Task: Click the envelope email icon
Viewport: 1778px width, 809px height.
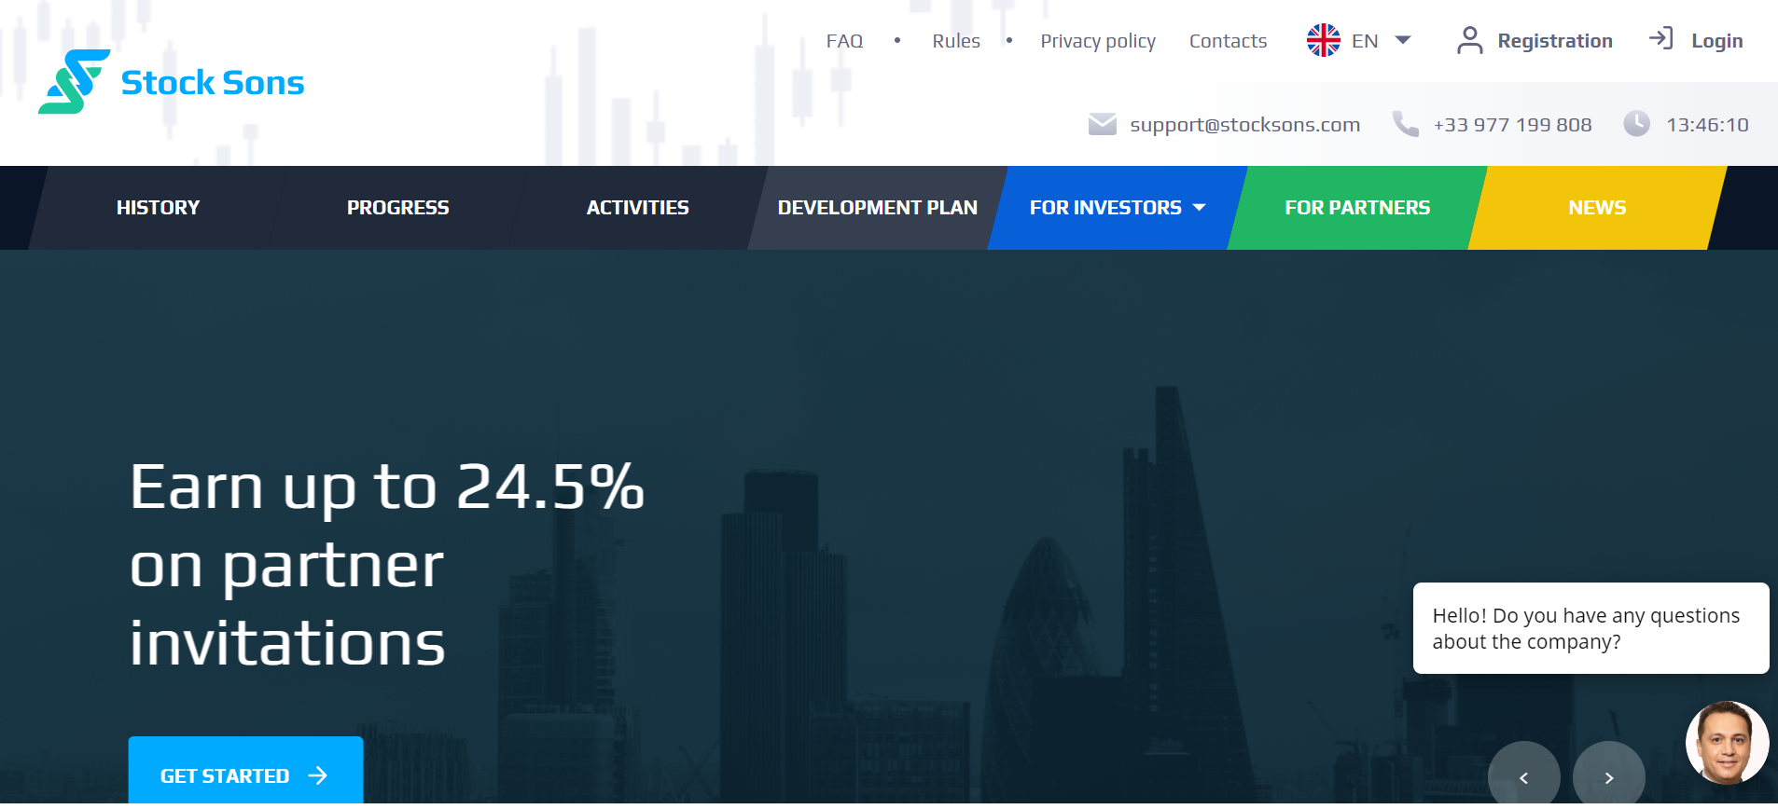Action: click(1102, 124)
